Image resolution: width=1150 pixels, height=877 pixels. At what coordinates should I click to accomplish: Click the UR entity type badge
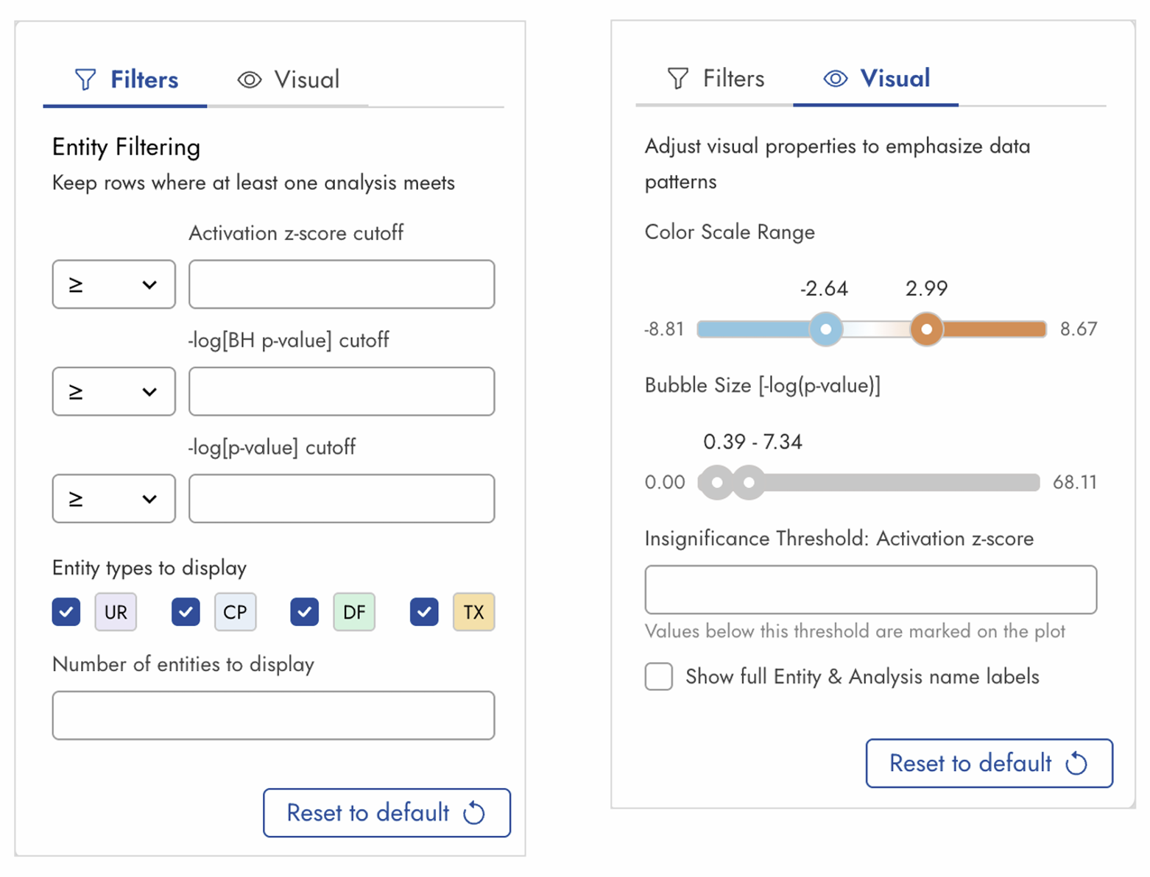(116, 612)
